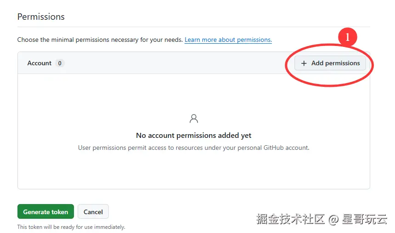This screenshot has width=395, height=233.
Task: Click the person icon in the empty state
Action: 194,119
